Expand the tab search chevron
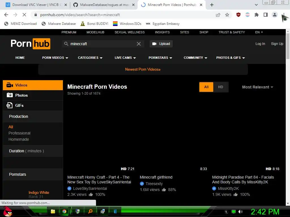290x217 pixels. [x=256, y=5]
